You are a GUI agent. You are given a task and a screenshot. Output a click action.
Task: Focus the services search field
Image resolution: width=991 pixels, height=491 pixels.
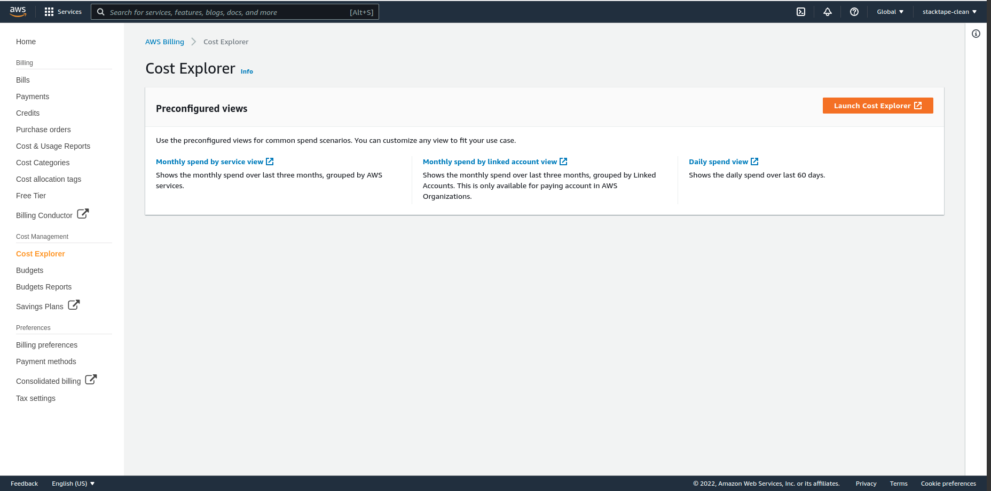pos(235,12)
